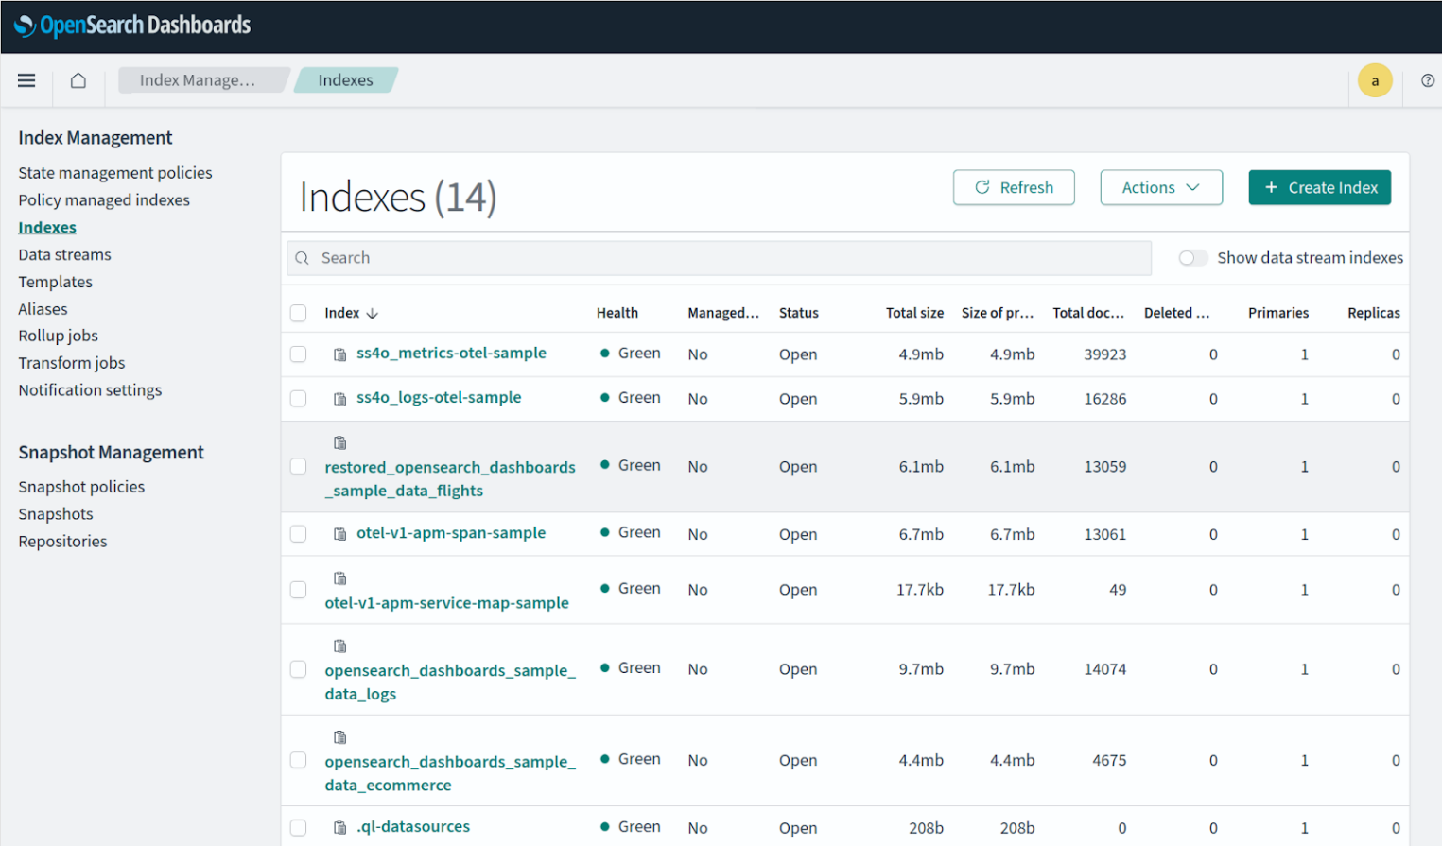Open the help icon in header
The height and width of the screenshot is (846, 1442).
[1427, 80]
